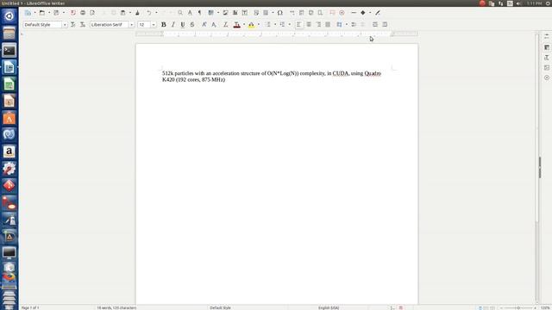
Task: Print the document with Print icon
Action: (x=83, y=13)
